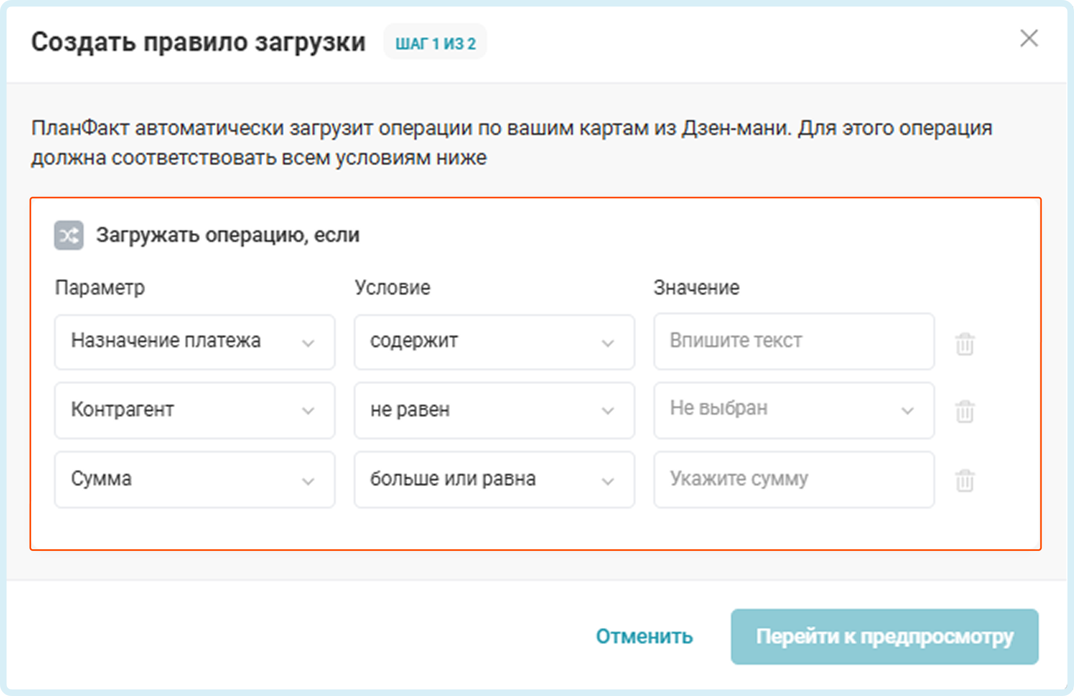
Task: Click the chevron in the Сумма dropdown
Action: [x=308, y=482]
